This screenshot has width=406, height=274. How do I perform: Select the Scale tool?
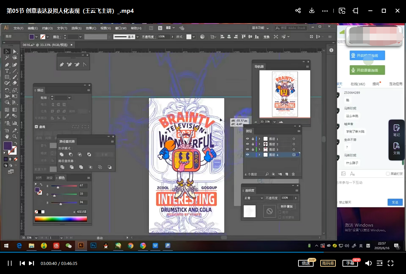tap(14, 90)
